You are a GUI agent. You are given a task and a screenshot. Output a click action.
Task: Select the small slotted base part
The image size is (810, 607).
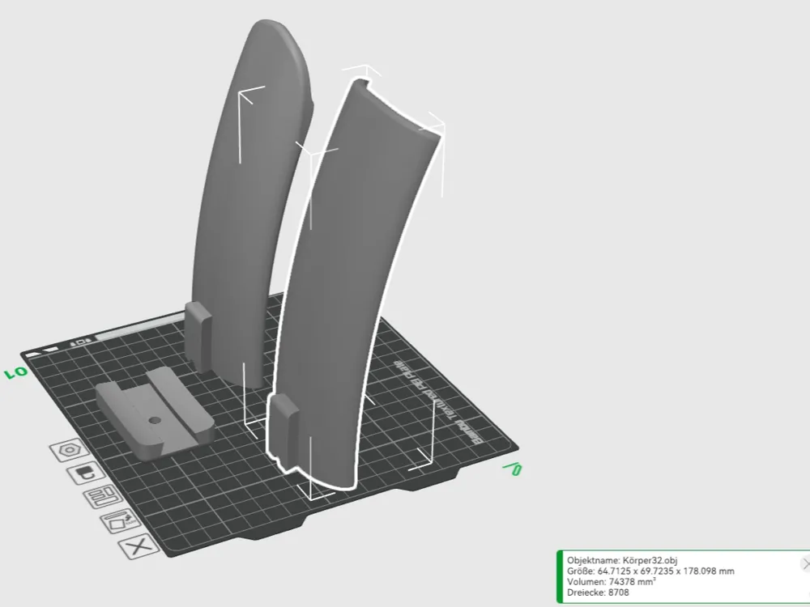click(154, 413)
